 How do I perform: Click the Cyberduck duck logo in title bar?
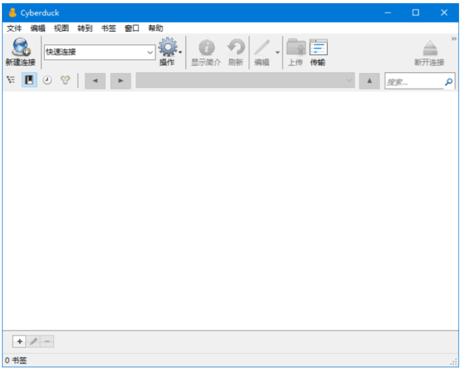(12, 13)
